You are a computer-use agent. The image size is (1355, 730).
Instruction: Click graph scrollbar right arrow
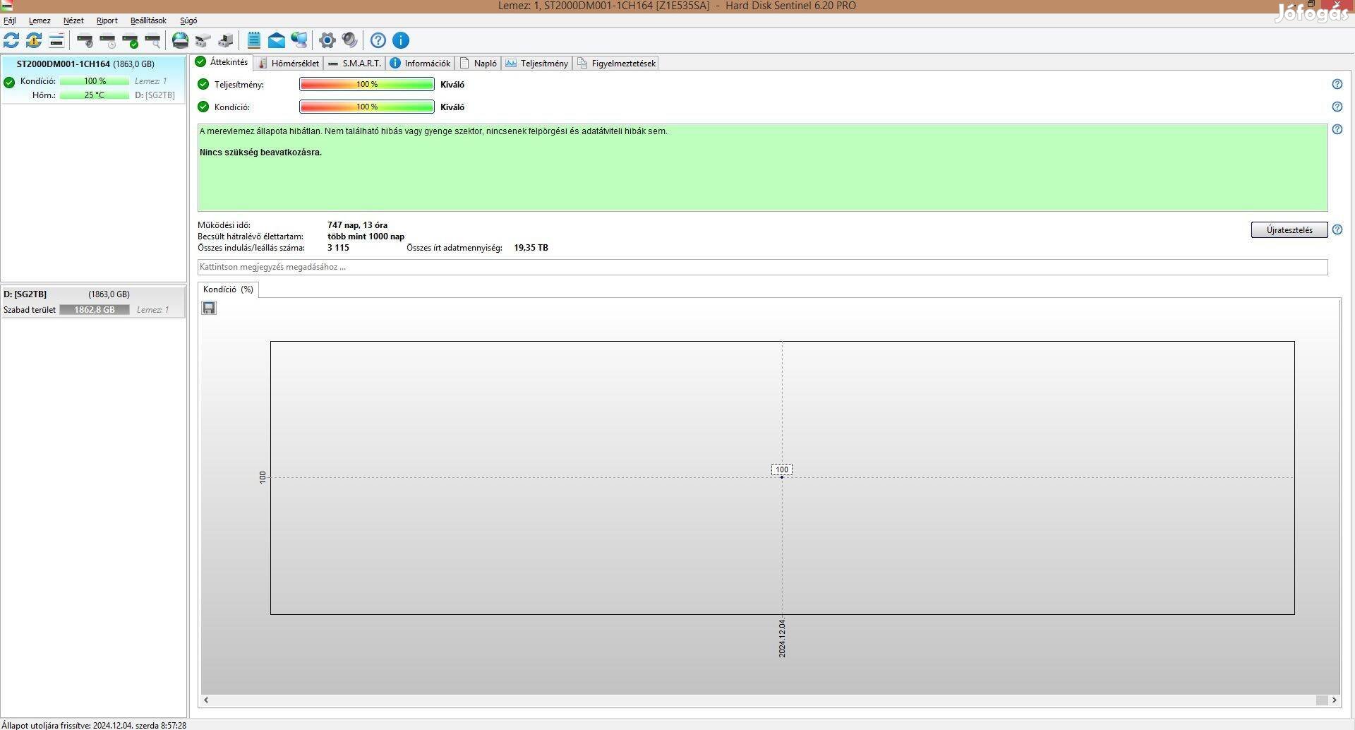coord(1335,700)
